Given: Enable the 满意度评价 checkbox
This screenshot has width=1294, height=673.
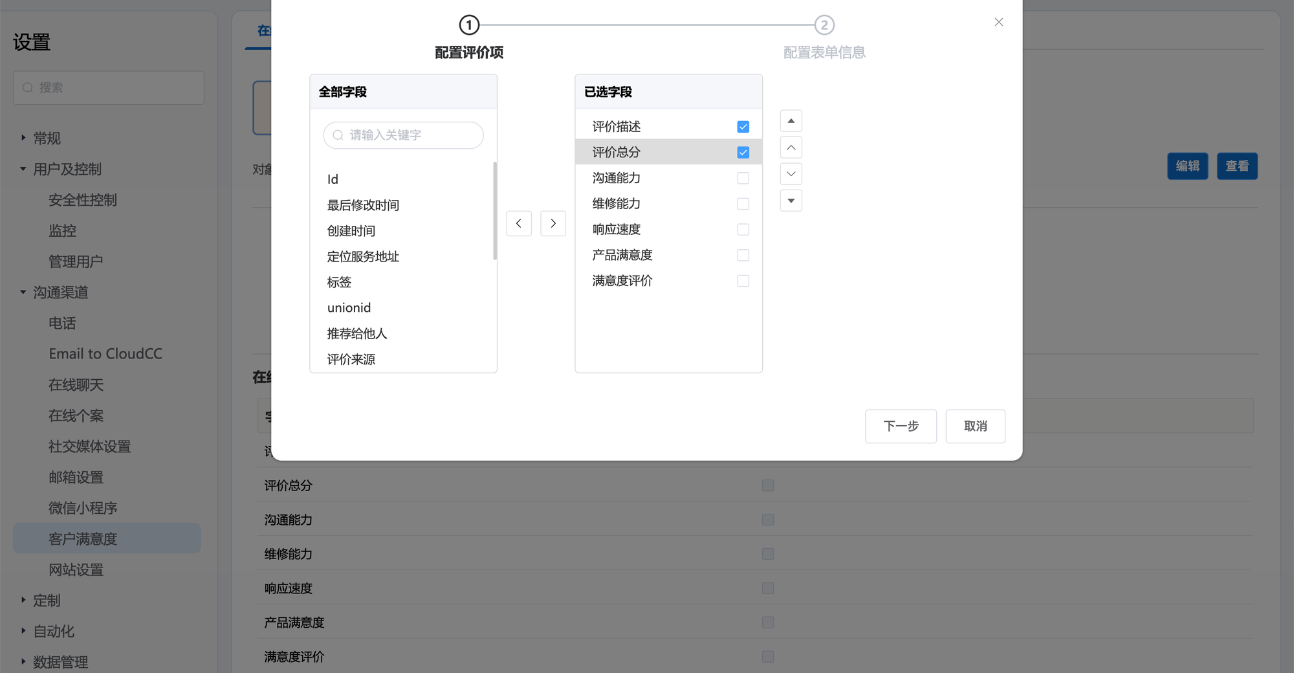Looking at the screenshot, I should (x=743, y=281).
